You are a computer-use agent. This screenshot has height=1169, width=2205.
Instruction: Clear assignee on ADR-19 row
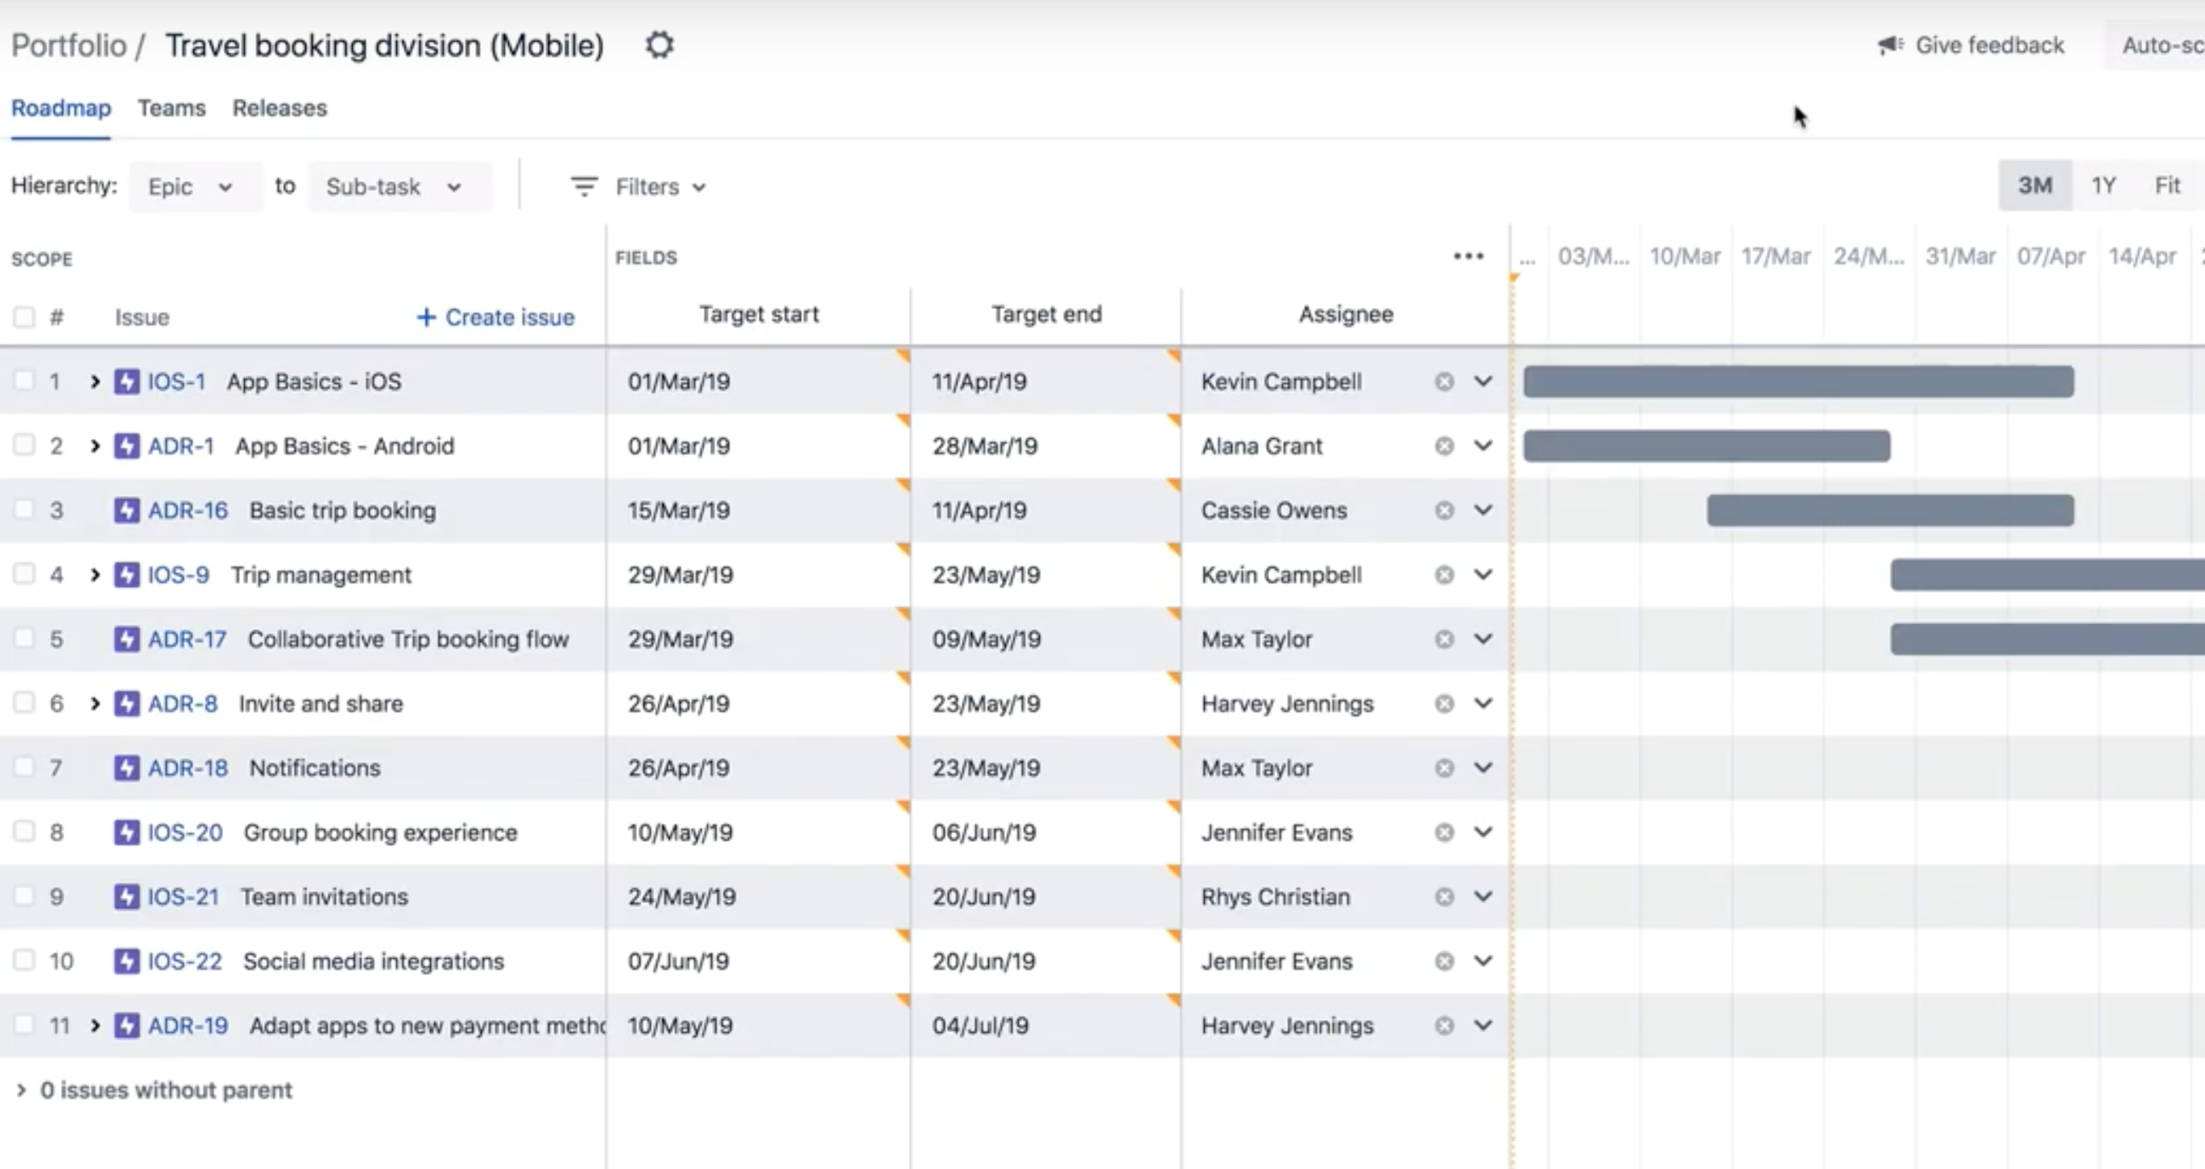(1444, 1025)
